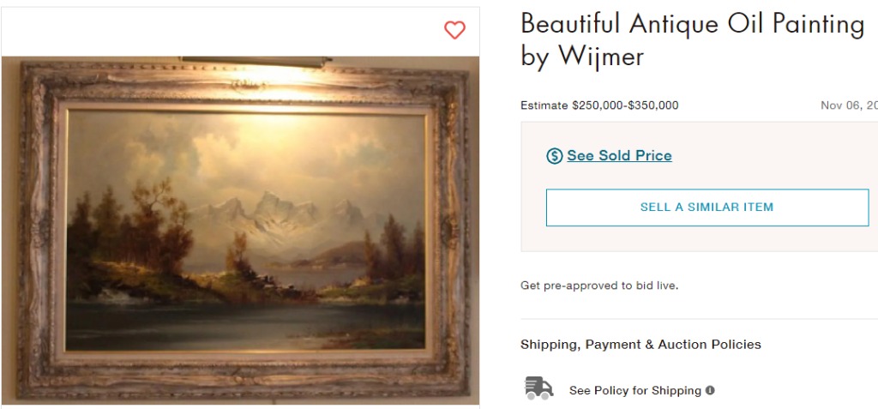878x409 pixels.
Task: Click the Sell a Similar Item button
Action: pos(707,208)
